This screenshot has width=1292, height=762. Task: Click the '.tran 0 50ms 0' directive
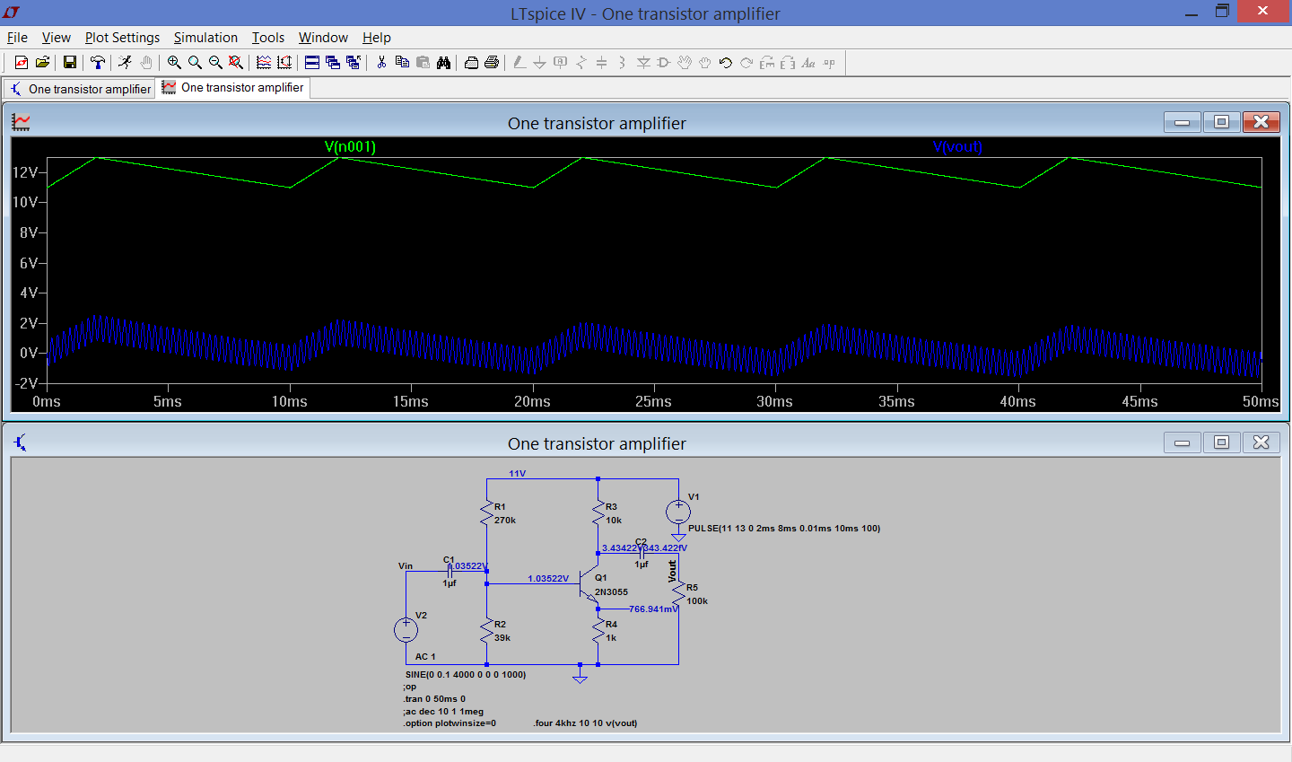point(434,698)
